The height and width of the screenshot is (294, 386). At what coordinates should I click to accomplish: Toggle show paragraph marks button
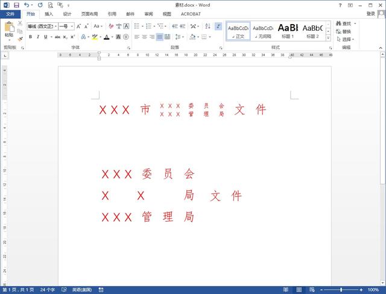[218, 27]
